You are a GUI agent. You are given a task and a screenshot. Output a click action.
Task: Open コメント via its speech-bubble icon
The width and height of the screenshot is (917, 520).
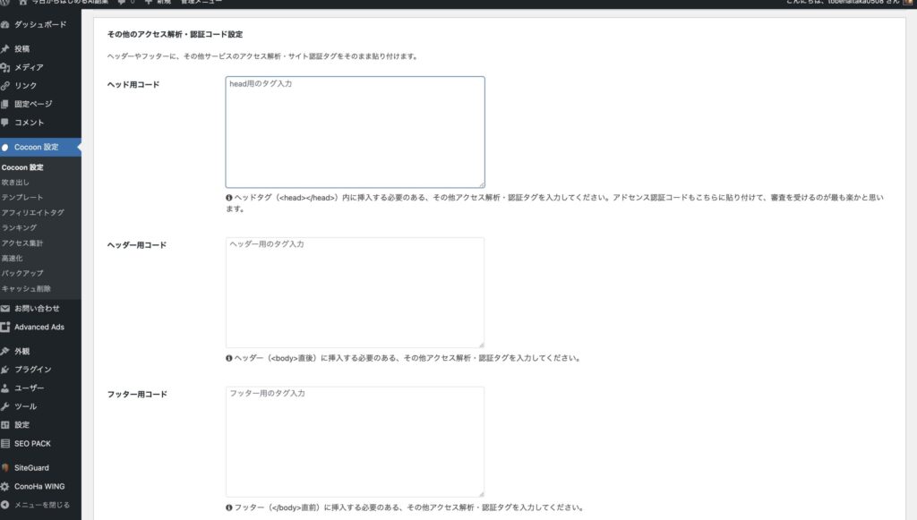pyautogui.click(x=4, y=122)
